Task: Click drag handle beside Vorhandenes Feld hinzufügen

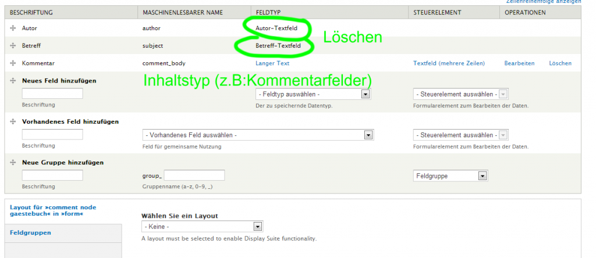Action: coord(13,122)
